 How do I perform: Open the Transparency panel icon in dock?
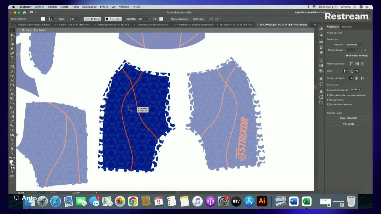321,71
